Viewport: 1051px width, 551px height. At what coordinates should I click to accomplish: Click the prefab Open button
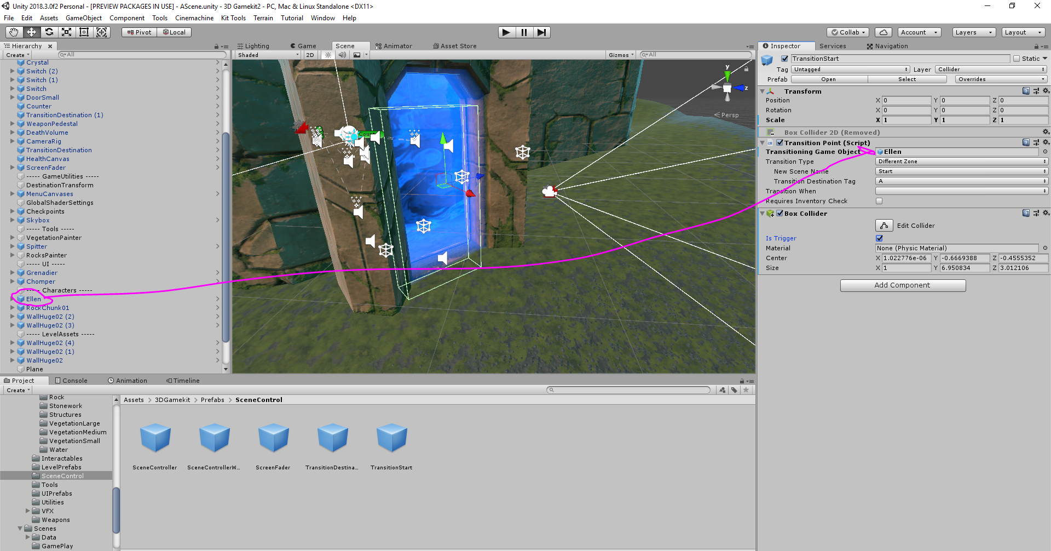tap(828, 79)
